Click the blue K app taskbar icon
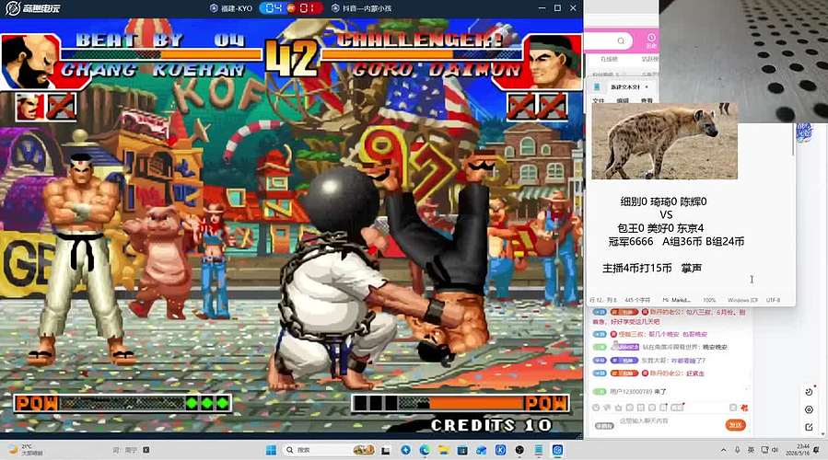828x460 pixels. [501, 450]
